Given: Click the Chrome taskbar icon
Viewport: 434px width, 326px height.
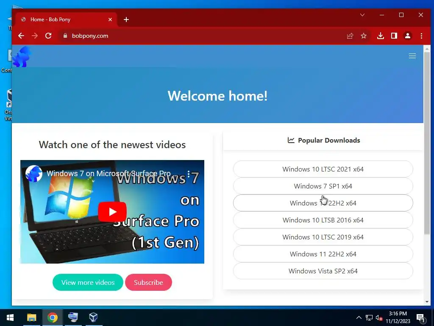Looking at the screenshot, I should click(x=52, y=318).
